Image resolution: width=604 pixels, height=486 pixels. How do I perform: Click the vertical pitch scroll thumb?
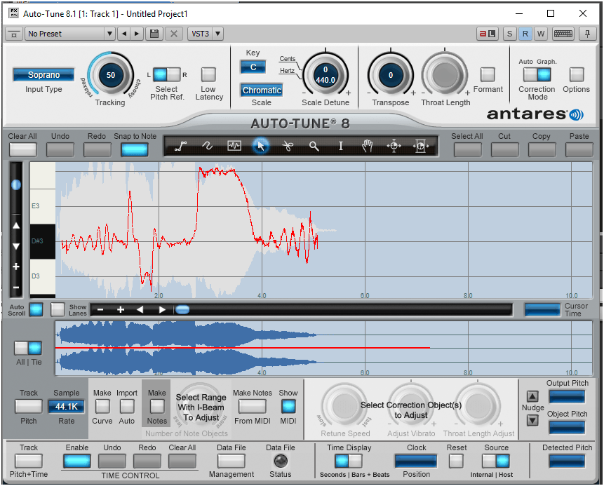click(16, 185)
